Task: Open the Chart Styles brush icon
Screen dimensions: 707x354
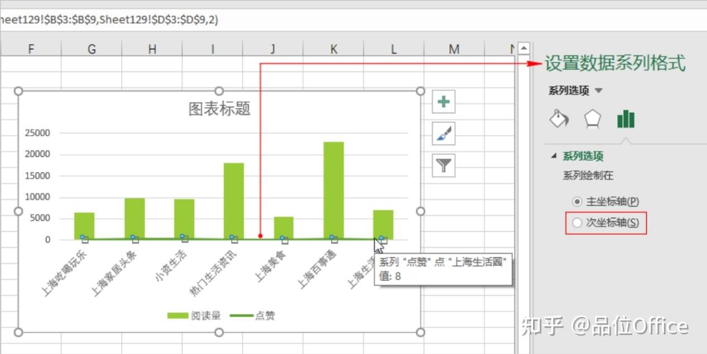Action: (x=443, y=133)
